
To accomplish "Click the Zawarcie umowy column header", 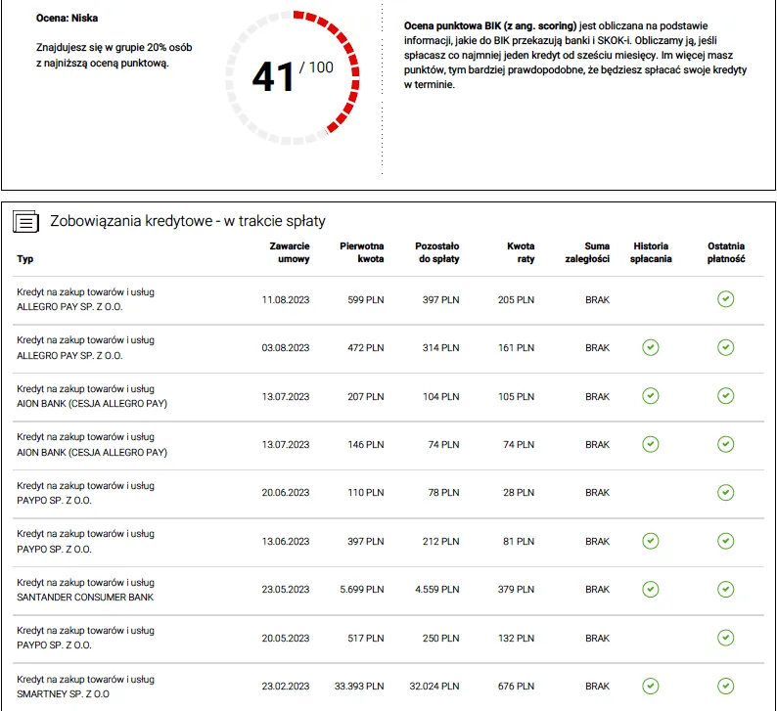I will [289, 252].
